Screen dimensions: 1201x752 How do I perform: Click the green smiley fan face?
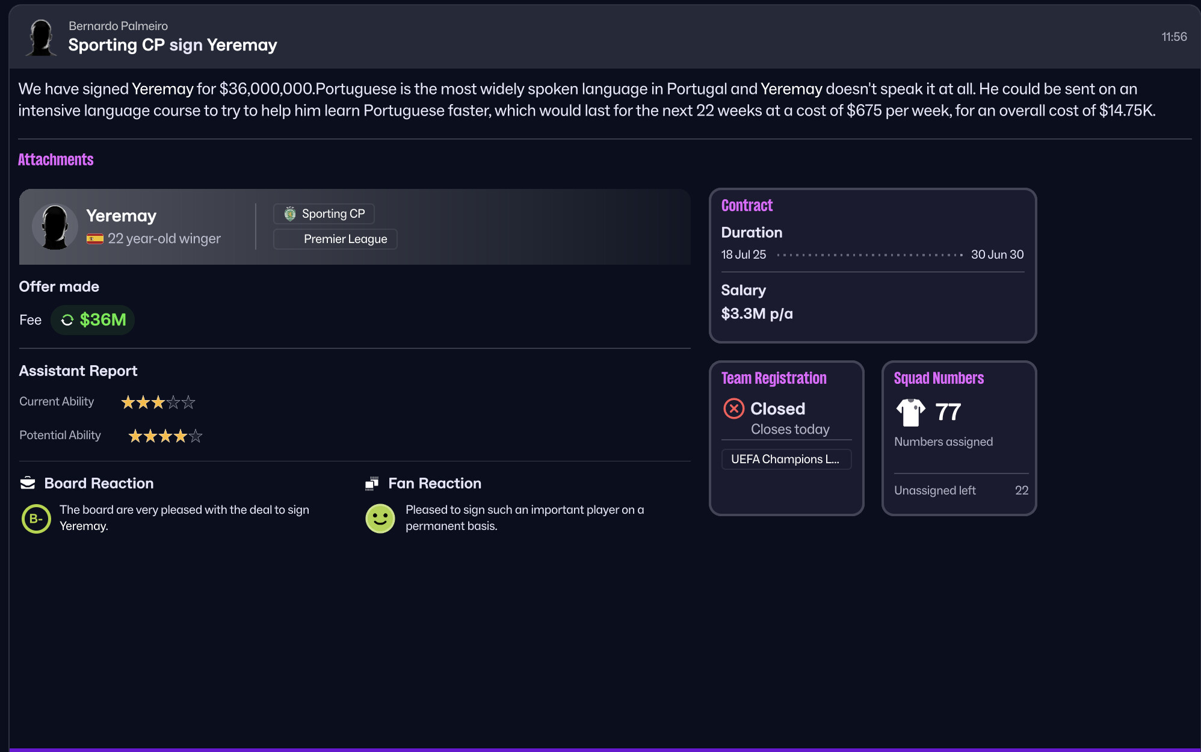[x=380, y=519]
